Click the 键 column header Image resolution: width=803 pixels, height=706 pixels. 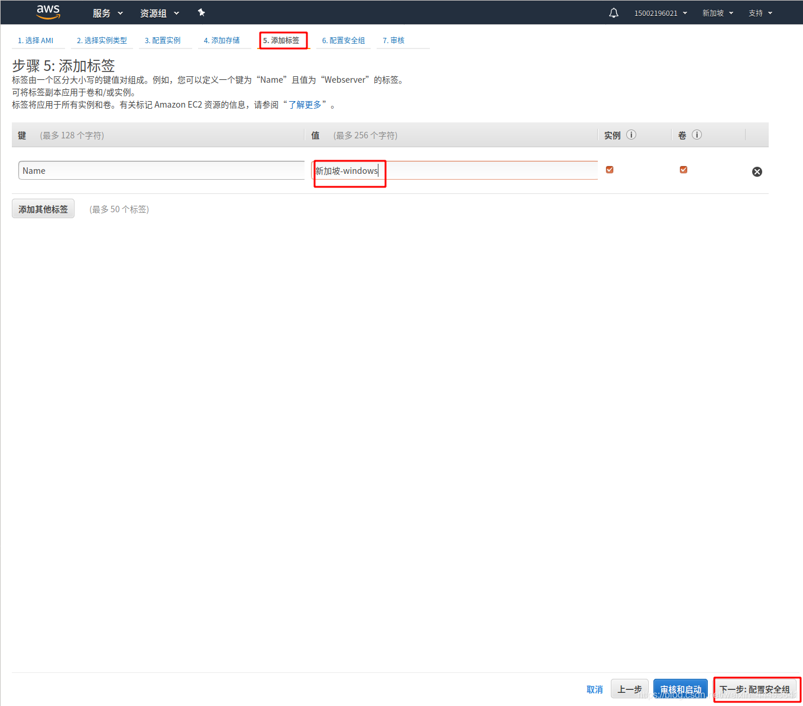[x=22, y=135]
